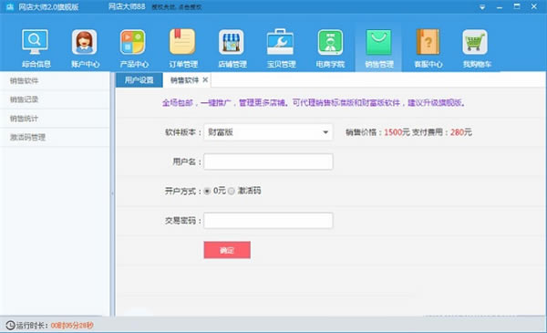Open the 账户中心 account icon
547x333 pixels.
[84, 42]
